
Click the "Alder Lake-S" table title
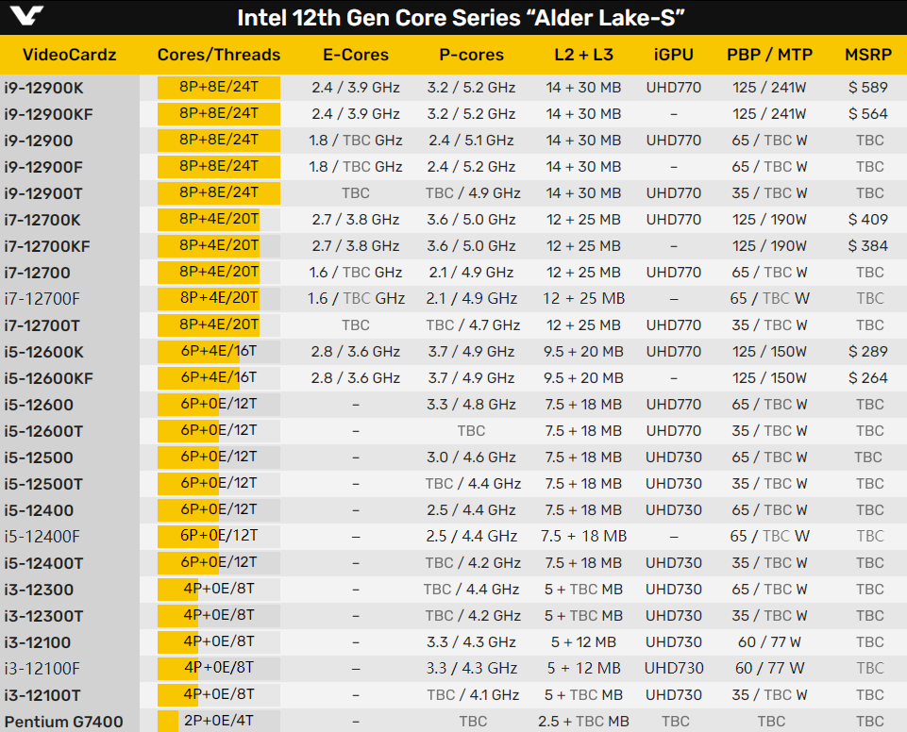coord(461,18)
